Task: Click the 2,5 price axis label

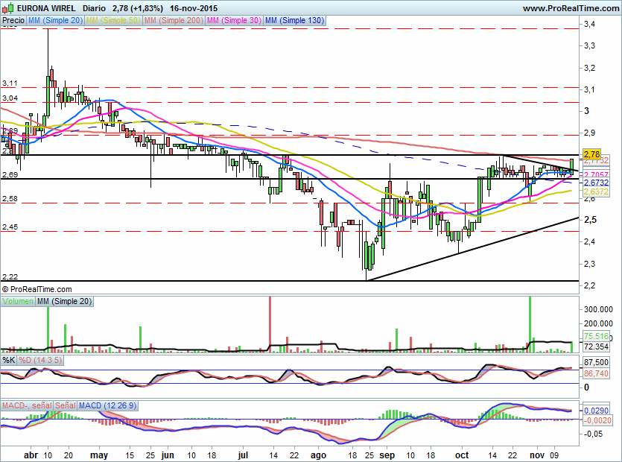Action: coord(590,220)
